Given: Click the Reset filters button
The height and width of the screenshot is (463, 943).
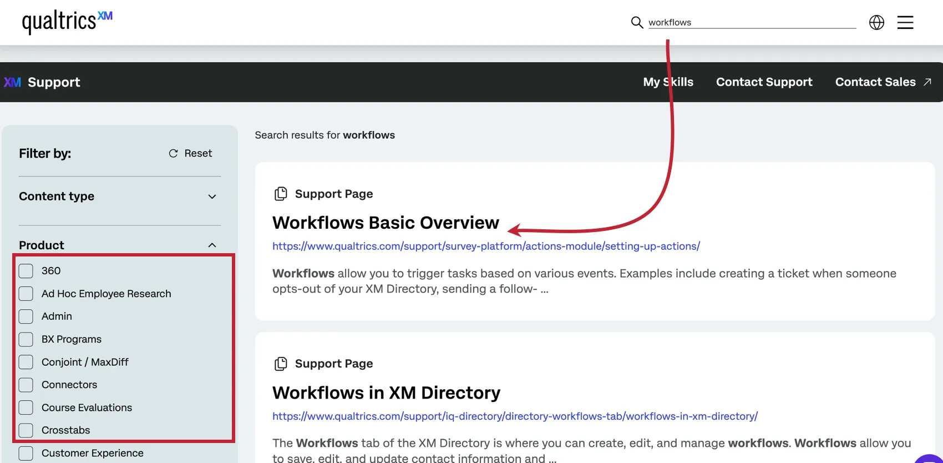Looking at the screenshot, I should click(190, 153).
